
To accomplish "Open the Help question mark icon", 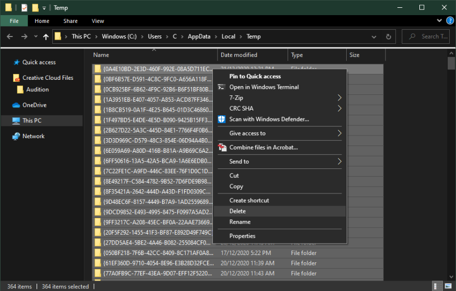I will [x=450, y=21].
